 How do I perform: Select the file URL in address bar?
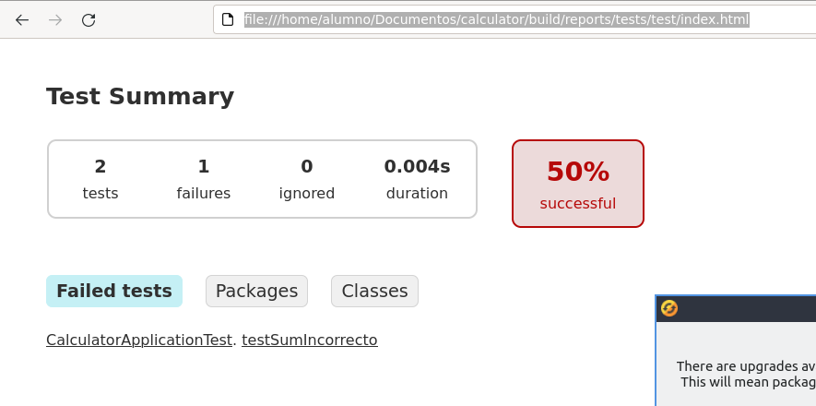496,19
